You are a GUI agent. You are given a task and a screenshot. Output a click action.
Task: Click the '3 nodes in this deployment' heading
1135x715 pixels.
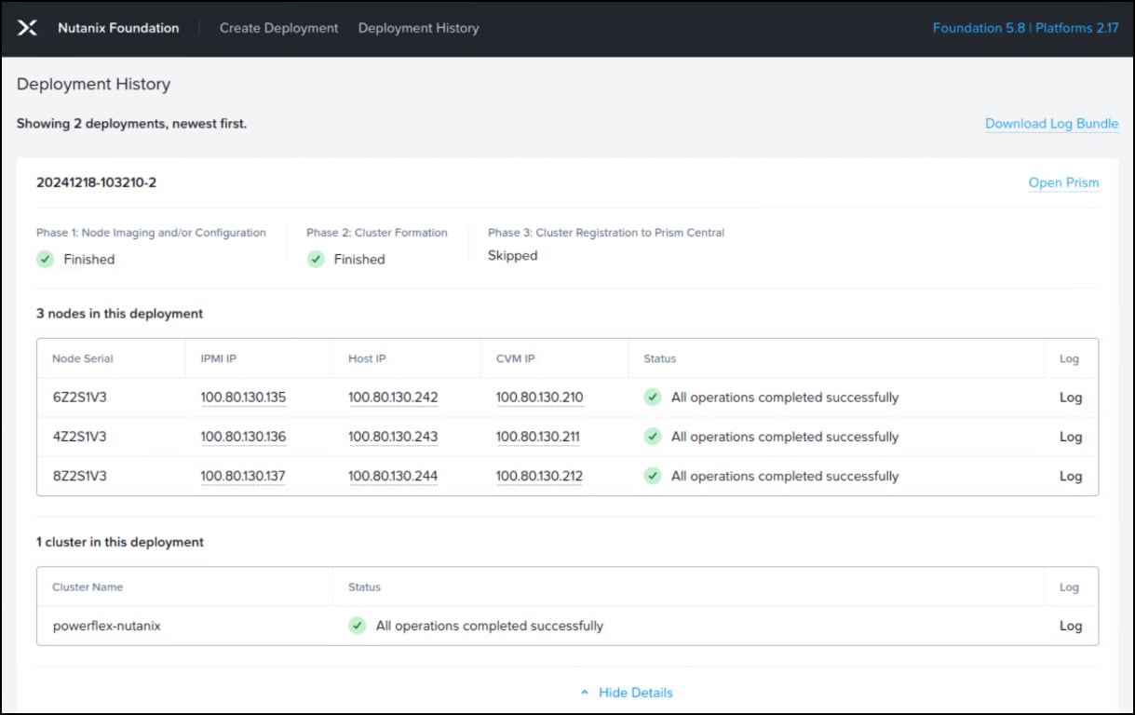point(120,314)
